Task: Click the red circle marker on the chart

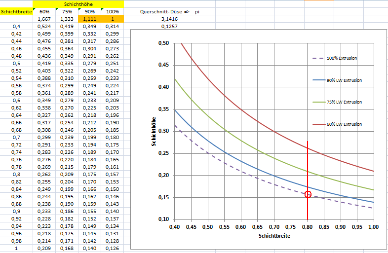Action: coord(308,194)
